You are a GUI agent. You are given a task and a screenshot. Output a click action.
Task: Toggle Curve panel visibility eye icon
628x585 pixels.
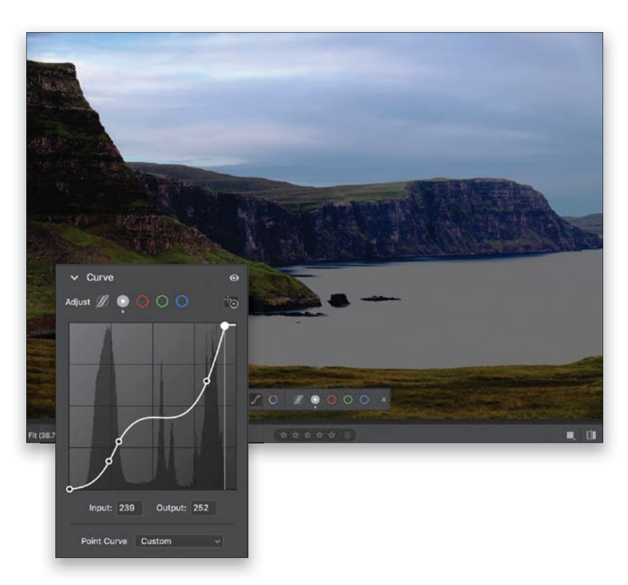pyautogui.click(x=234, y=278)
